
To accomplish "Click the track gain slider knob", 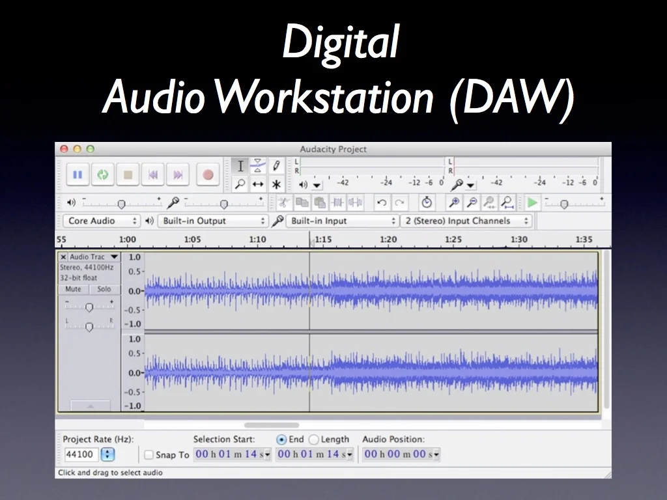I will tap(89, 307).
